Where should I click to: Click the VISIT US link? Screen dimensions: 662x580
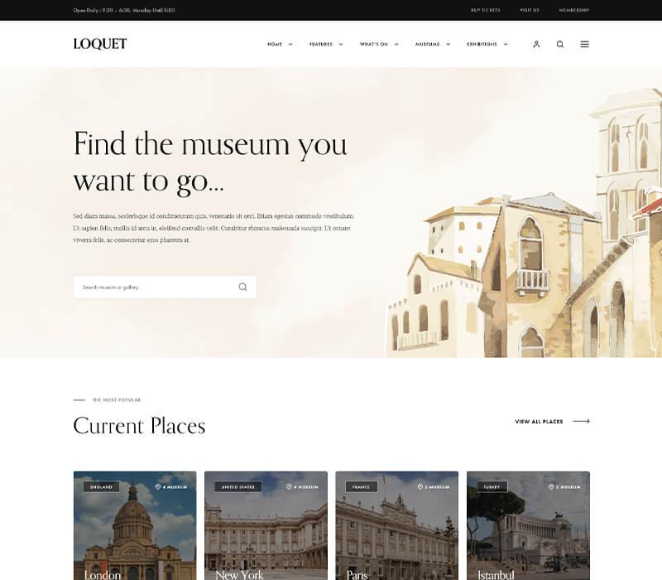(x=529, y=10)
